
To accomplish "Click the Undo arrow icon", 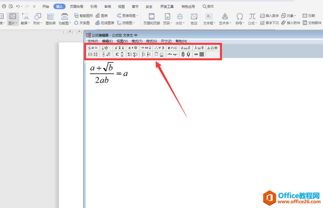I will 18,7.
